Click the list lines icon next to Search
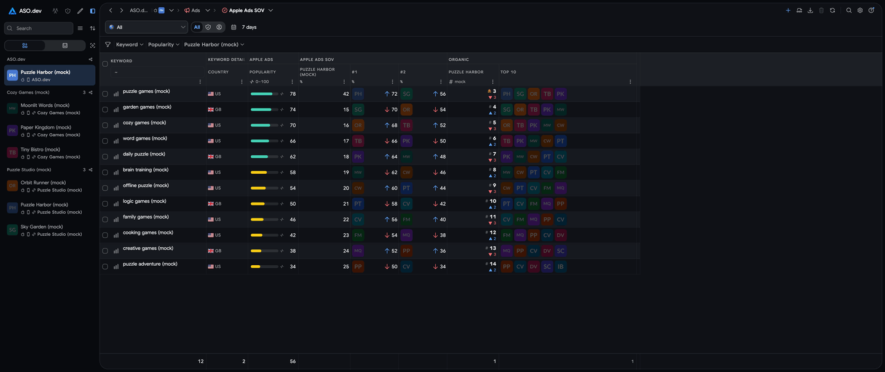885x372 pixels. point(80,28)
